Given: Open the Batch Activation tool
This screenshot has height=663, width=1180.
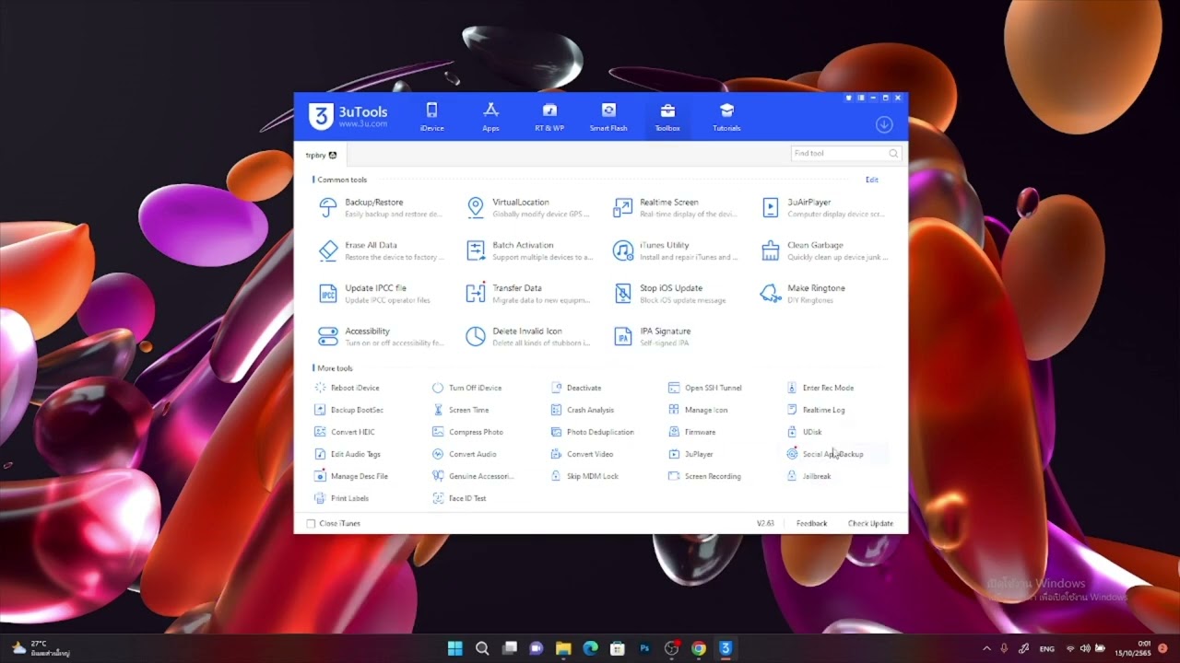Looking at the screenshot, I should [528, 250].
